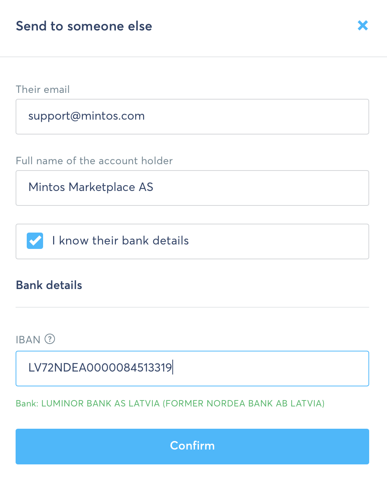This screenshot has width=387, height=480.
Task: Select the Bank details section heading
Action: (x=49, y=285)
